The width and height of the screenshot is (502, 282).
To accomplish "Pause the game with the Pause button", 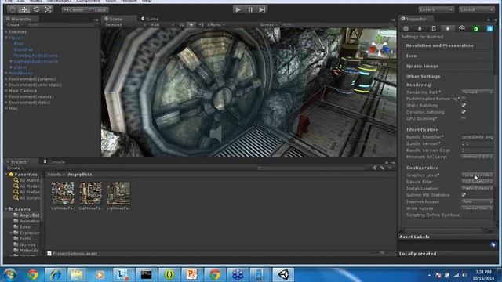I will (250, 9).
